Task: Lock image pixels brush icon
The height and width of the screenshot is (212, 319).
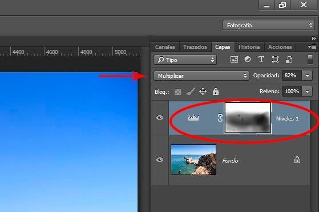Action: tap(191, 92)
